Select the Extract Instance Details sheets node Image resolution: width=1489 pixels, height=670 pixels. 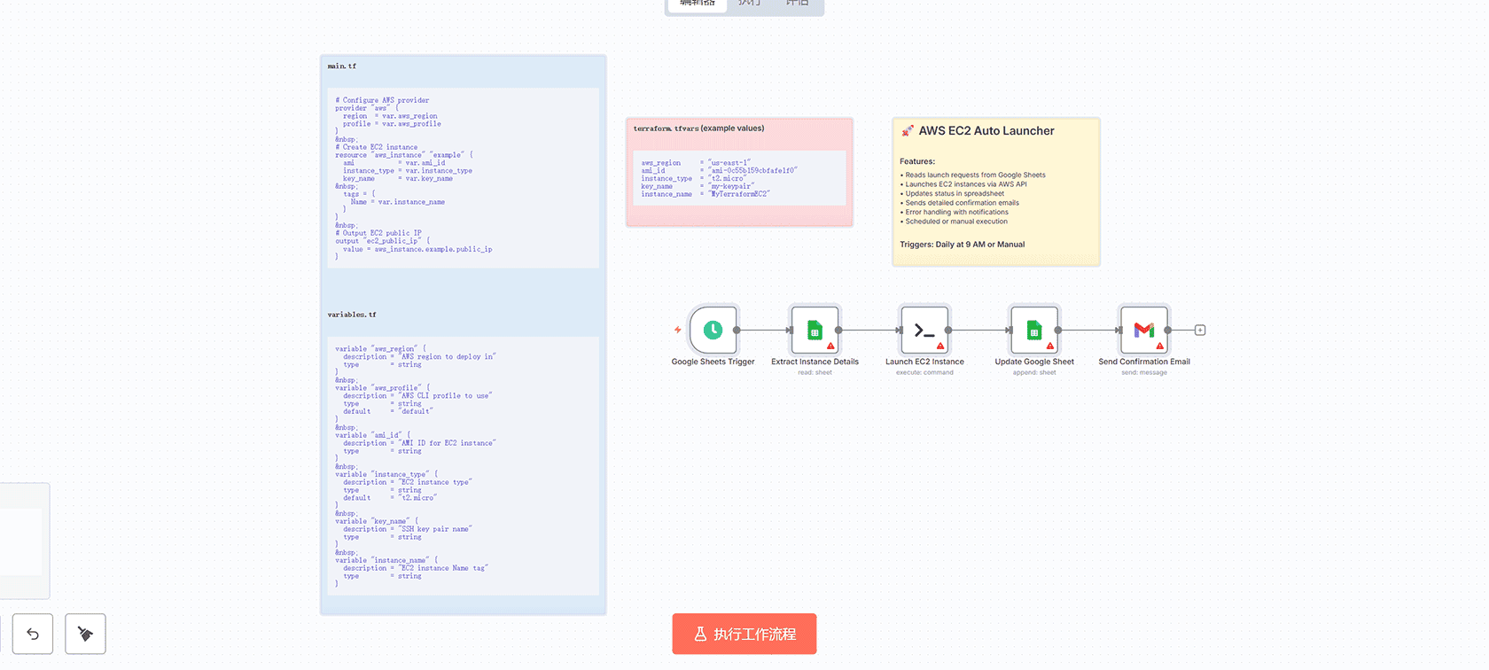pos(815,331)
